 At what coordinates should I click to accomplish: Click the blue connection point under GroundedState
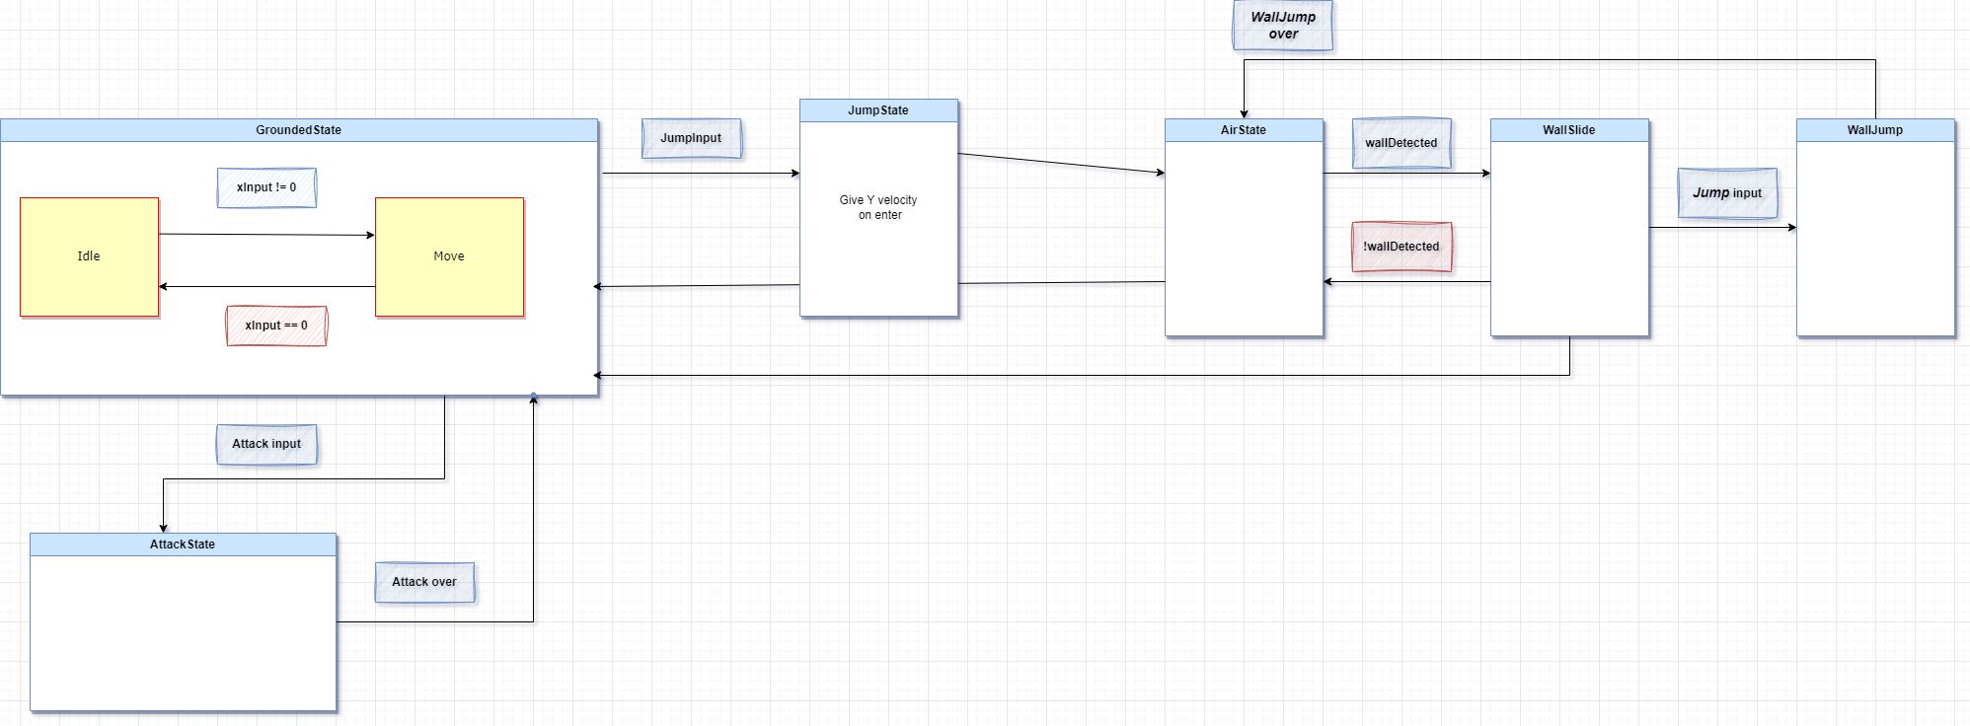pyautogui.click(x=534, y=397)
